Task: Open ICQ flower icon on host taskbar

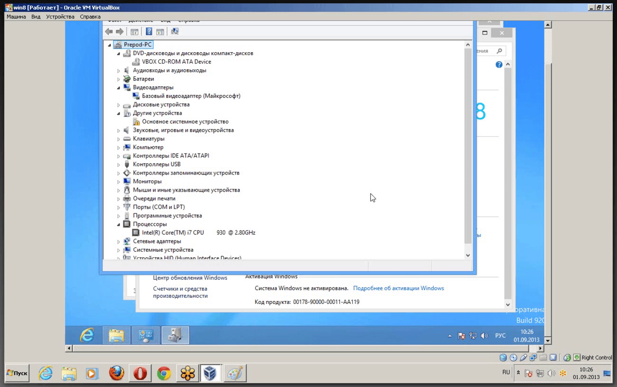Action: pyautogui.click(x=187, y=373)
